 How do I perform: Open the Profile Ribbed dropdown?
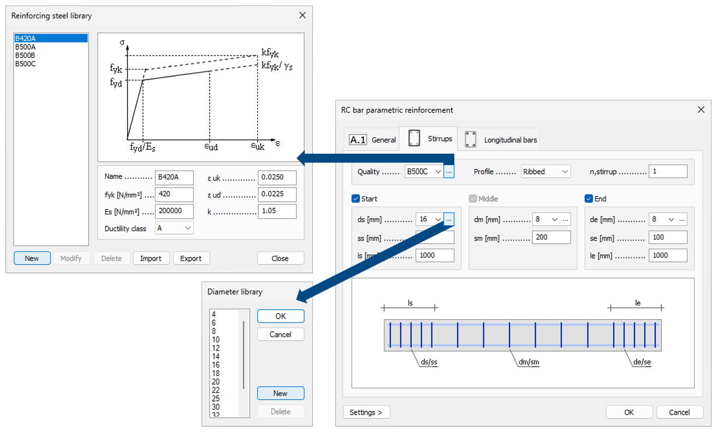click(x=546, y=171)
